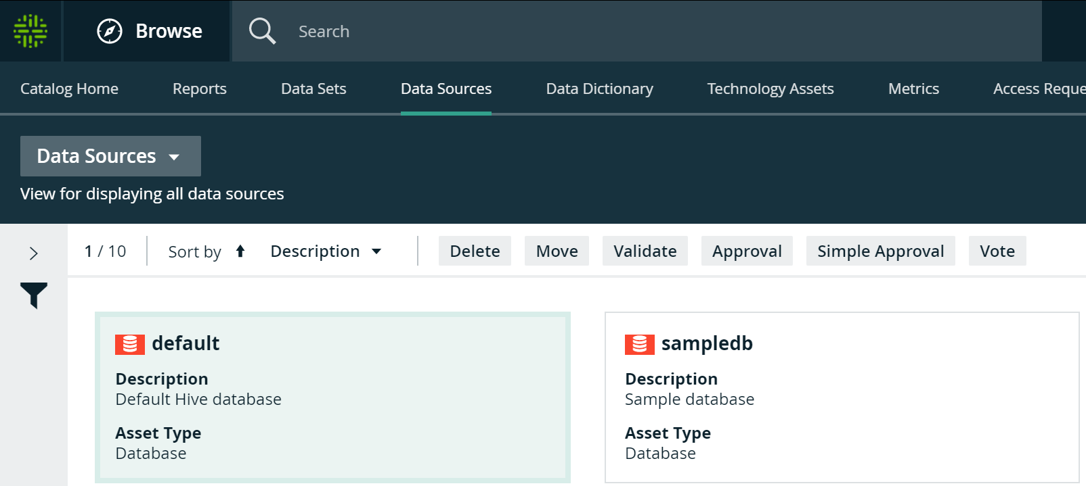Open the Technology Assets tab
The width and height of the screenshot is (1086, 486).
pyautogui.click(x=770, y=89)
